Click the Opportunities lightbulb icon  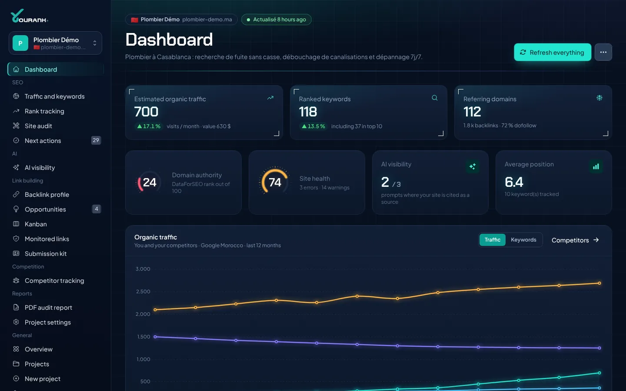point(16,209)
